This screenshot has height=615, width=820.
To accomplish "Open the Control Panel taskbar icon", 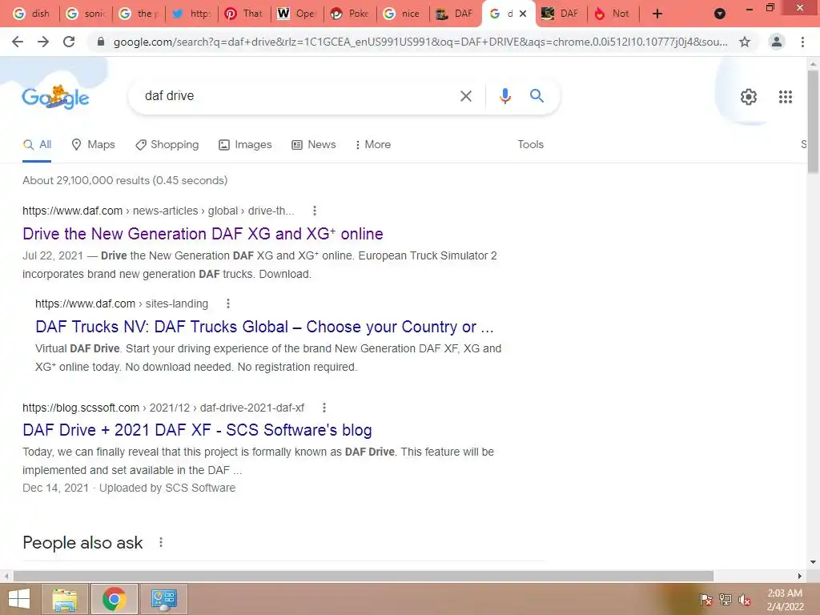I will [163, 599].
